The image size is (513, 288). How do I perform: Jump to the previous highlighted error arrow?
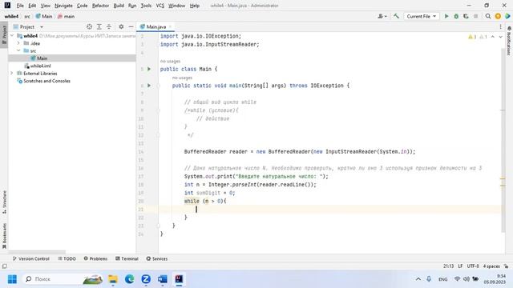[493, 37]
